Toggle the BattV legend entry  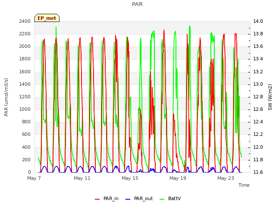[x=170, y=198]
